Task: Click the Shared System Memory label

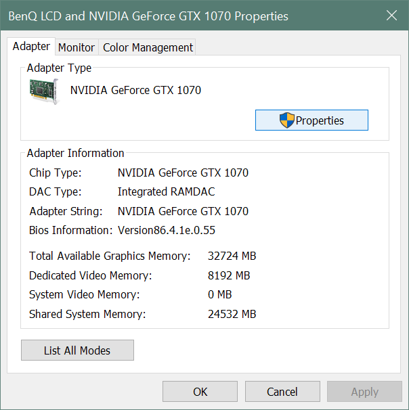Action: click(x=87, y=315)
